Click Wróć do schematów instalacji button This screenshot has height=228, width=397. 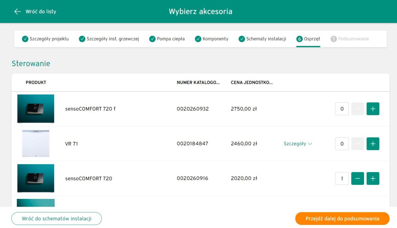57,219
